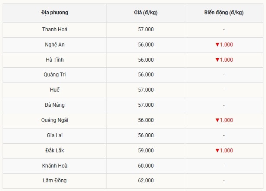Image resolution: width=266 pixels, height=191 pixels.
Task: Select the Quảng Trị location cell
Action: pyautogui.click(x=55, y=75)
